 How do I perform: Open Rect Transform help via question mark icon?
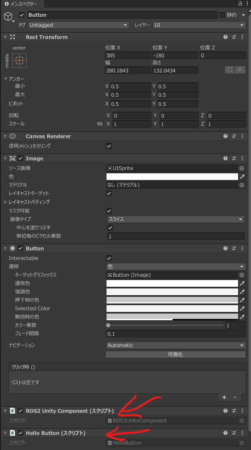(225, 37)
